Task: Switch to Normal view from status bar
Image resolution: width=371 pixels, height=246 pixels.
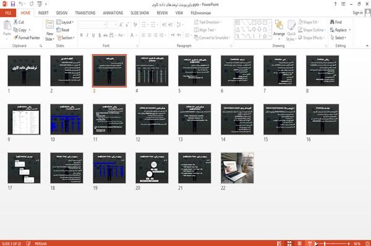Action: [x=279, y=244]
